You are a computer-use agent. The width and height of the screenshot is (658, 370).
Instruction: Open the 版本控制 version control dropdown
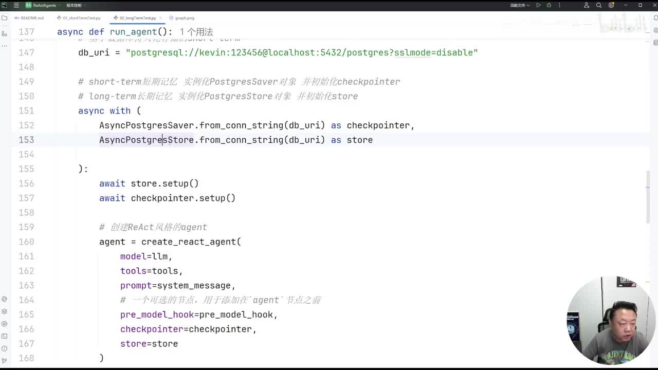point(76,5)
